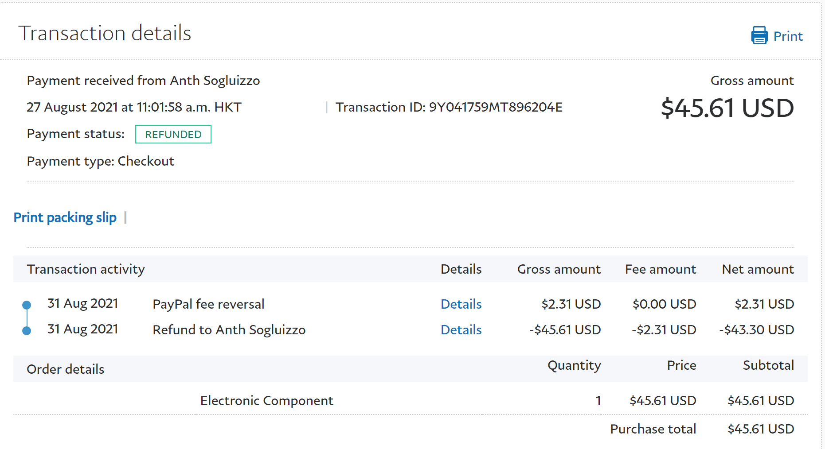The width and height of the screenshot is (825, 449).
Task: Click the Transaction ID value
Action: [x=496, y=107]
